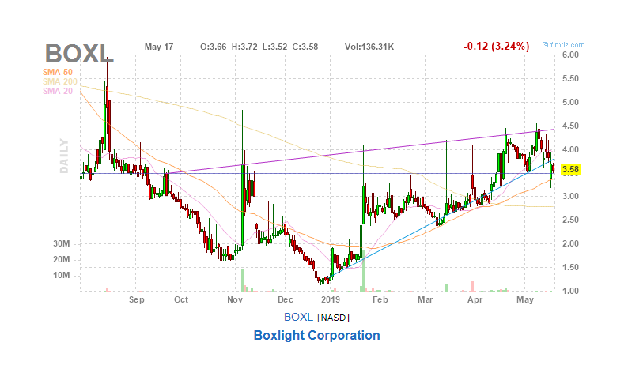The image size is (628, 384).
Task: Click the 2.50 price axis label
Action: click(570, 220)
